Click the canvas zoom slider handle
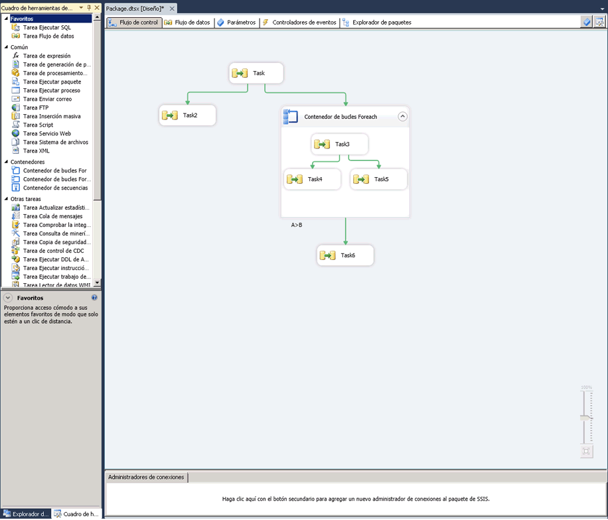This screenshot has width=608, height=520. pyautogui.click(x=585, y=418)
